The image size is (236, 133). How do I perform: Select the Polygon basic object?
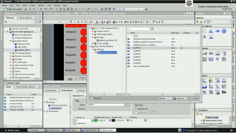pyautogui.click(x=211, y=31)
